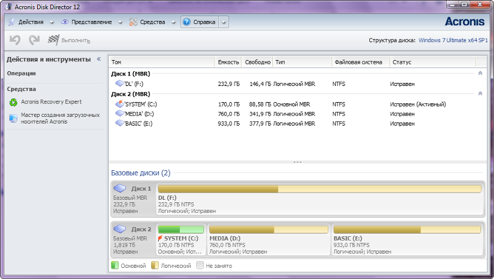Collapse the Действия и инструменты panel
This screenshot has height=279, width=494.
pos(99,59)
